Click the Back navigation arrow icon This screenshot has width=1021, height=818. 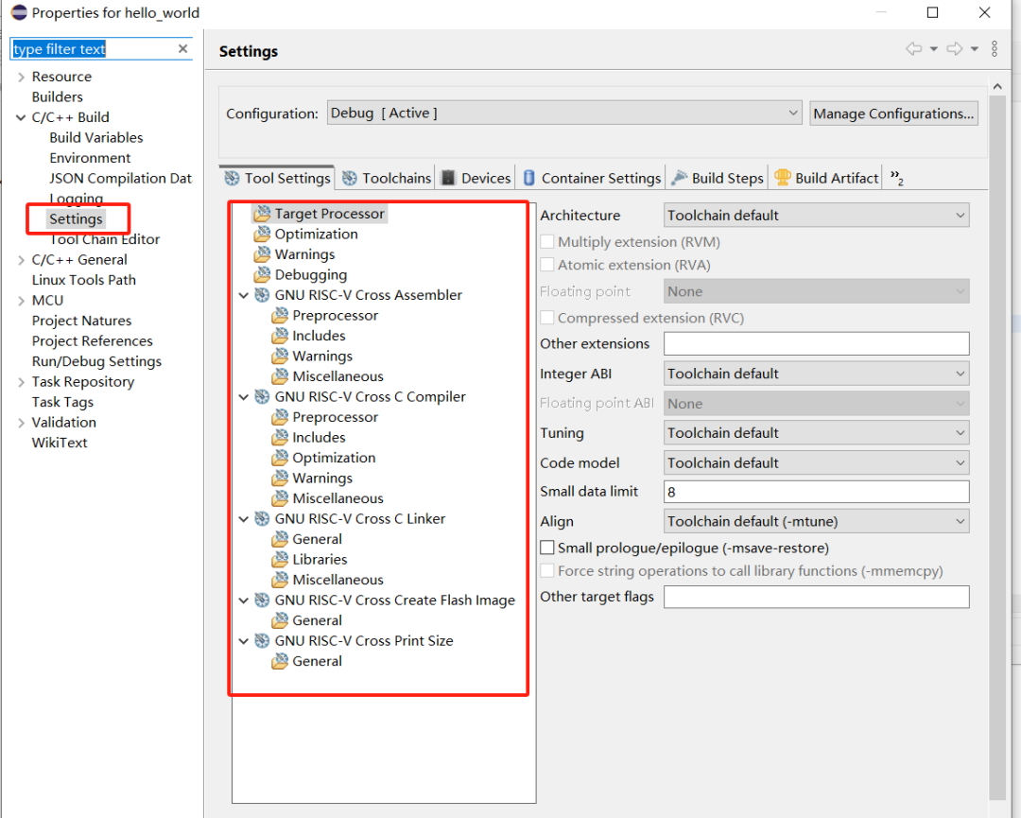pos(914,49)
